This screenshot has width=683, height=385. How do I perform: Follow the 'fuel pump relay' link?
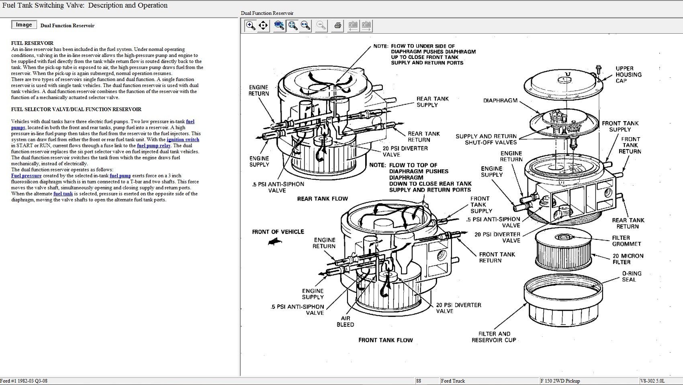click(153, 146)
